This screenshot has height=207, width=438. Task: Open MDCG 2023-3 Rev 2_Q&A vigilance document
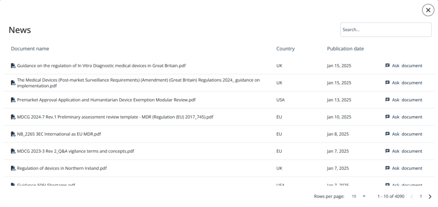pyautogui.click(x=75, y=151)
